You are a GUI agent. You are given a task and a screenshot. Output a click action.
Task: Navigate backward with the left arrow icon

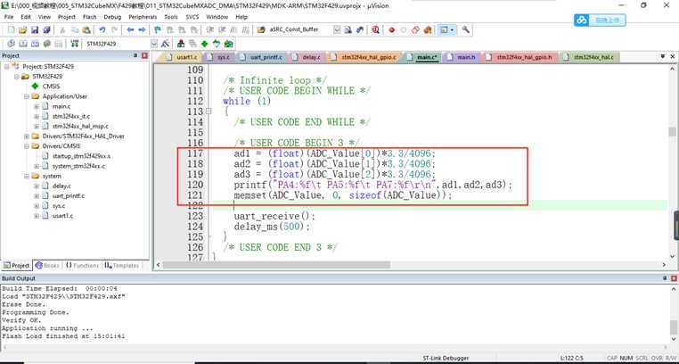click(130, 30)
